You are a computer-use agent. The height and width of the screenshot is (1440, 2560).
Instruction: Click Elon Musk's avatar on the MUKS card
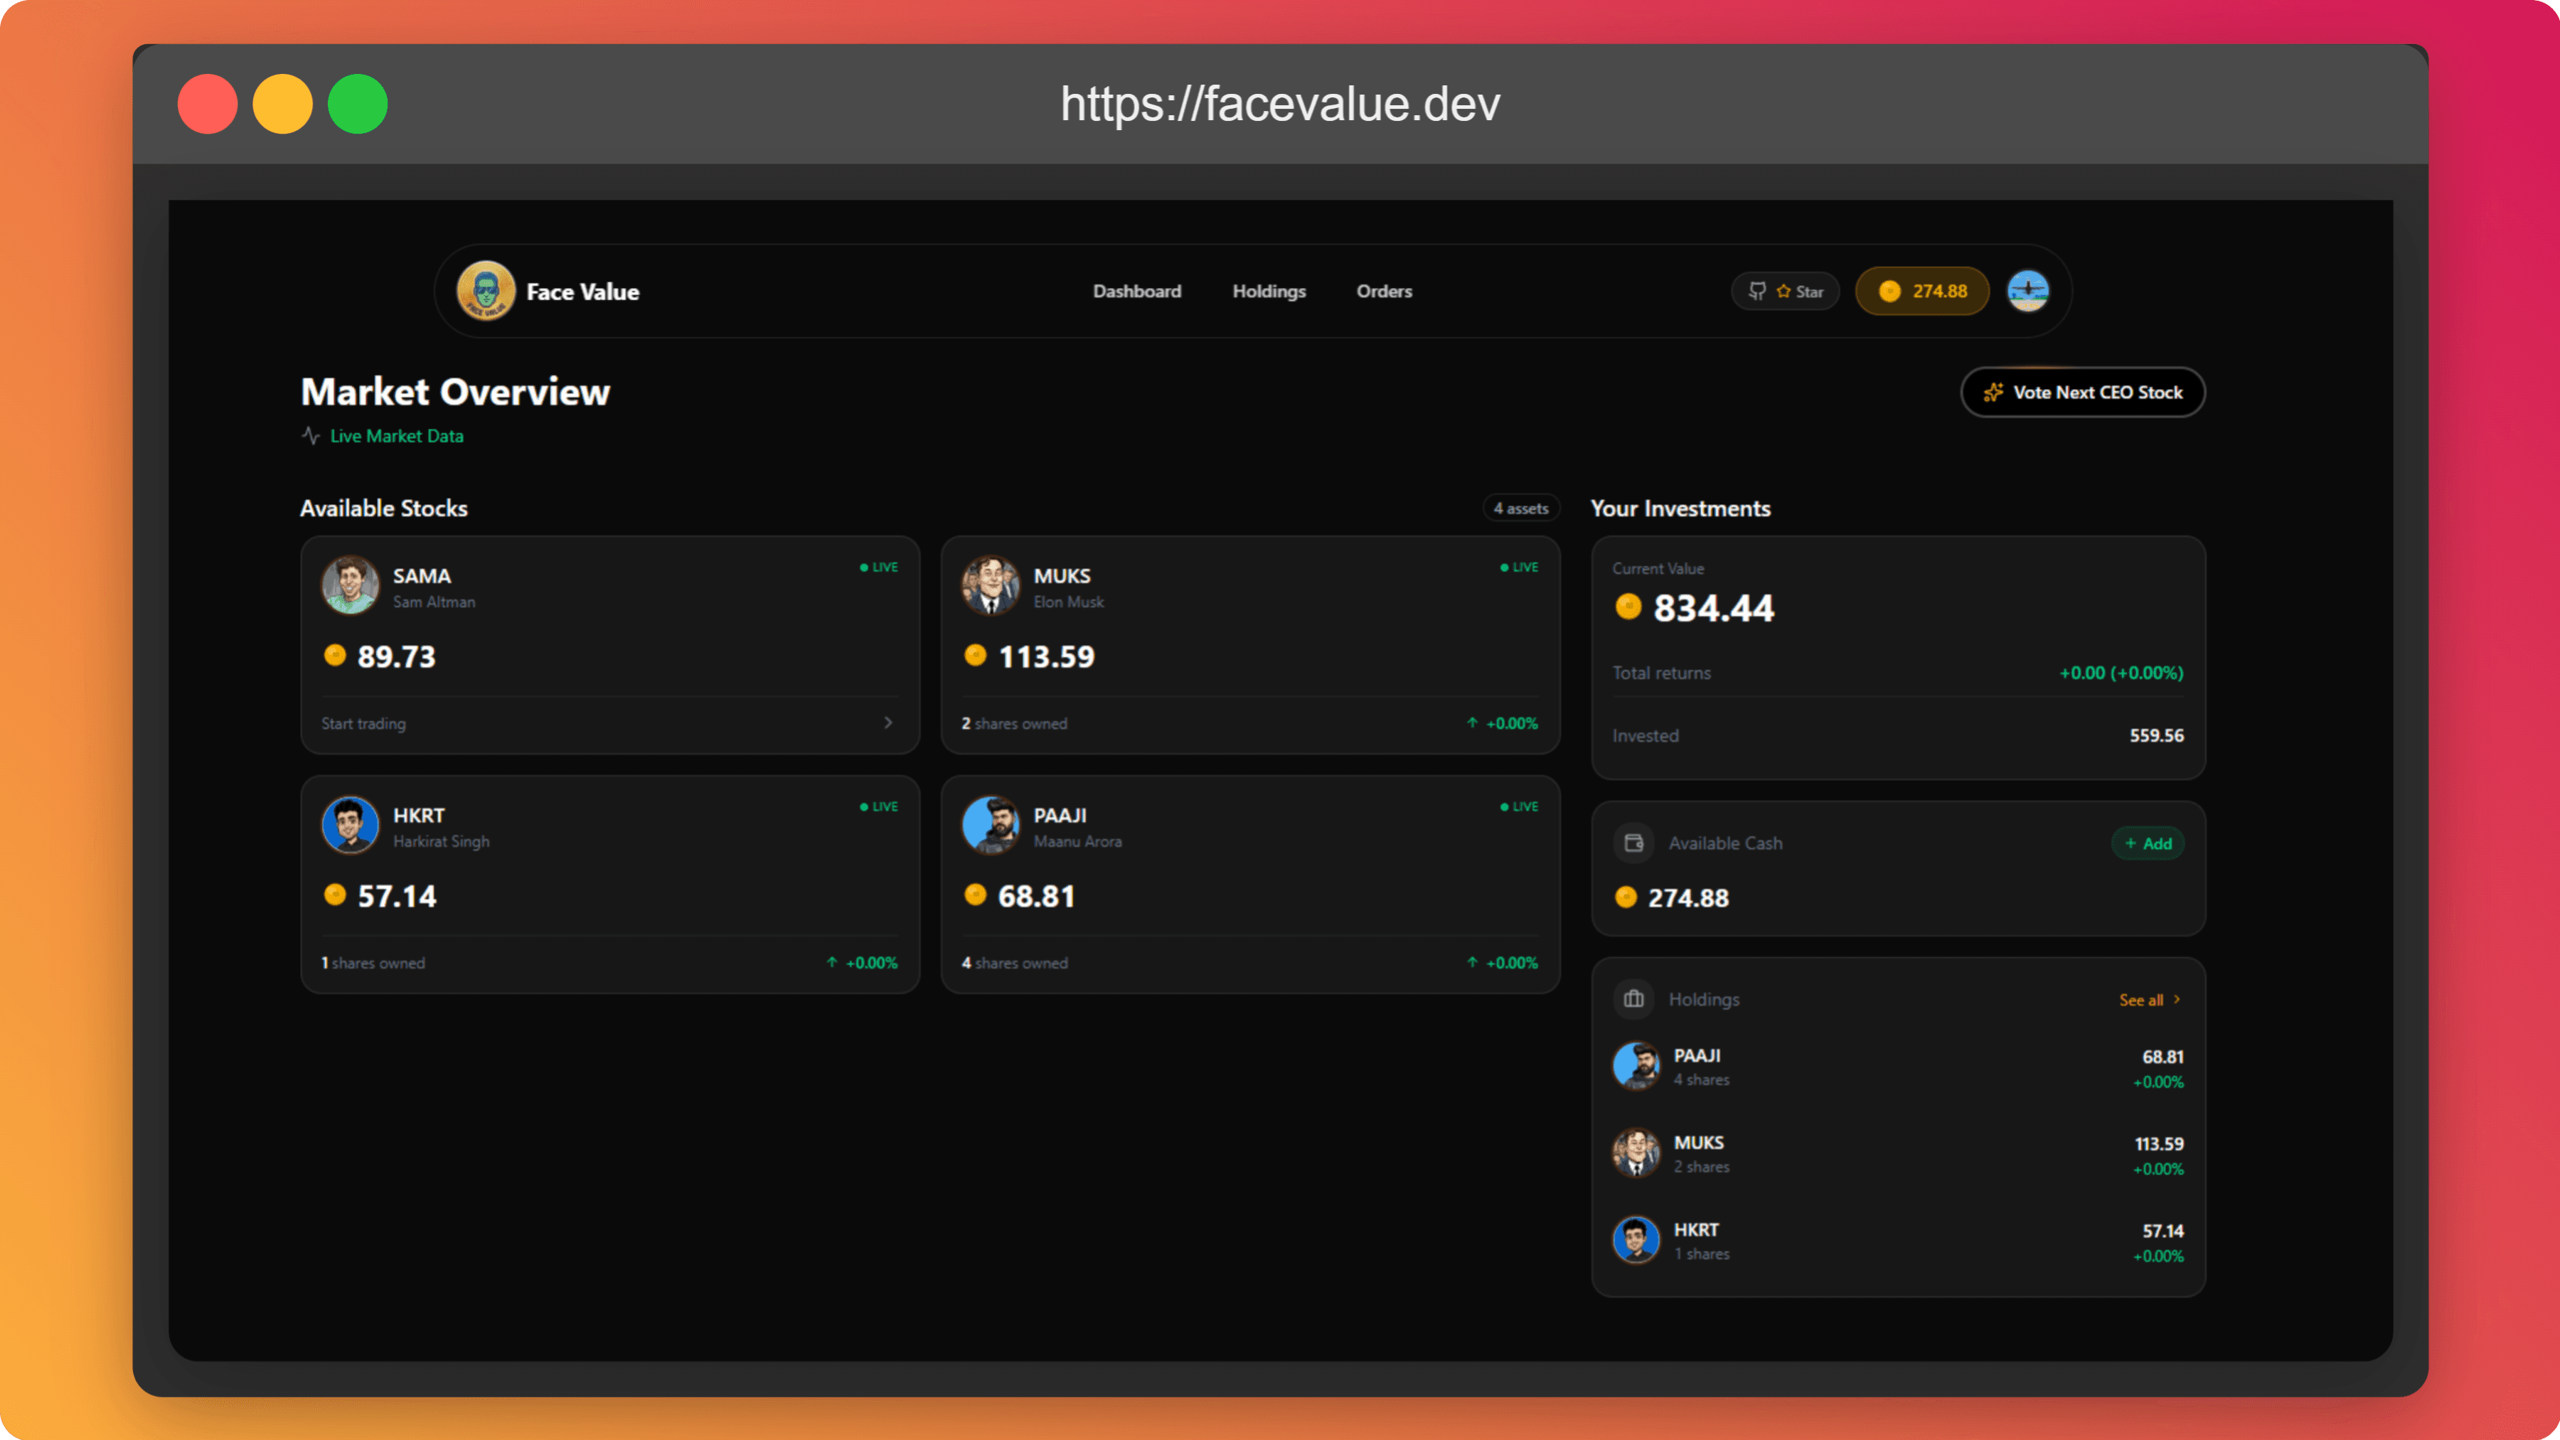[x=991, y=585]
